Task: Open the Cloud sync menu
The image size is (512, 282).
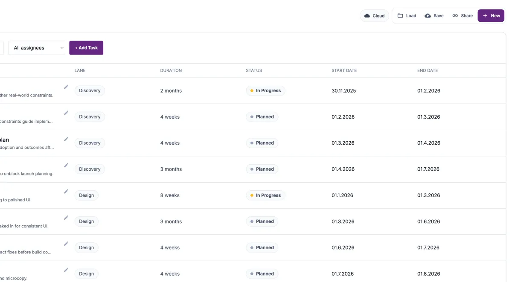Action: (374, 15)
